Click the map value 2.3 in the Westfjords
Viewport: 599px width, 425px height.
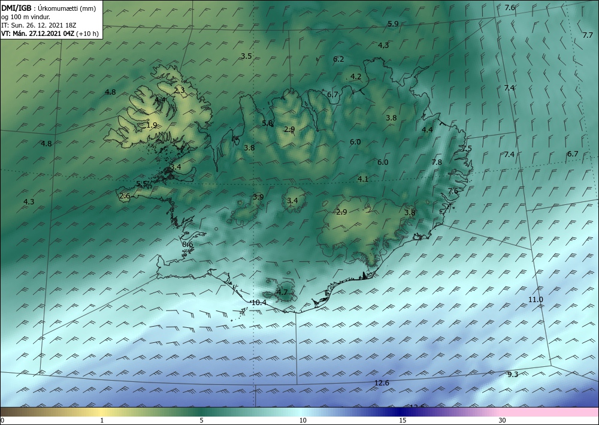point(179,91)
